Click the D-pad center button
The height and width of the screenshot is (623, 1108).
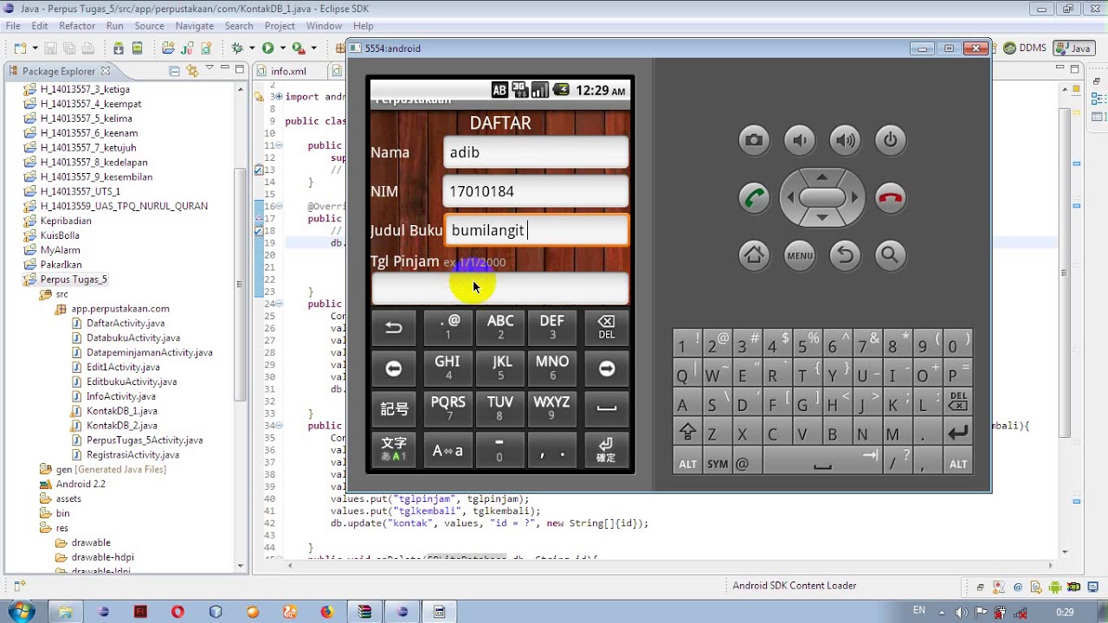821,198
